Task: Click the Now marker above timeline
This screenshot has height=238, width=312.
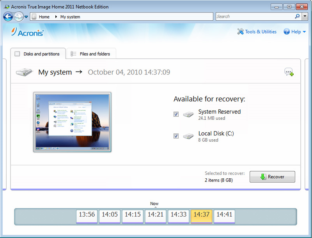Action: pos(154,204)
